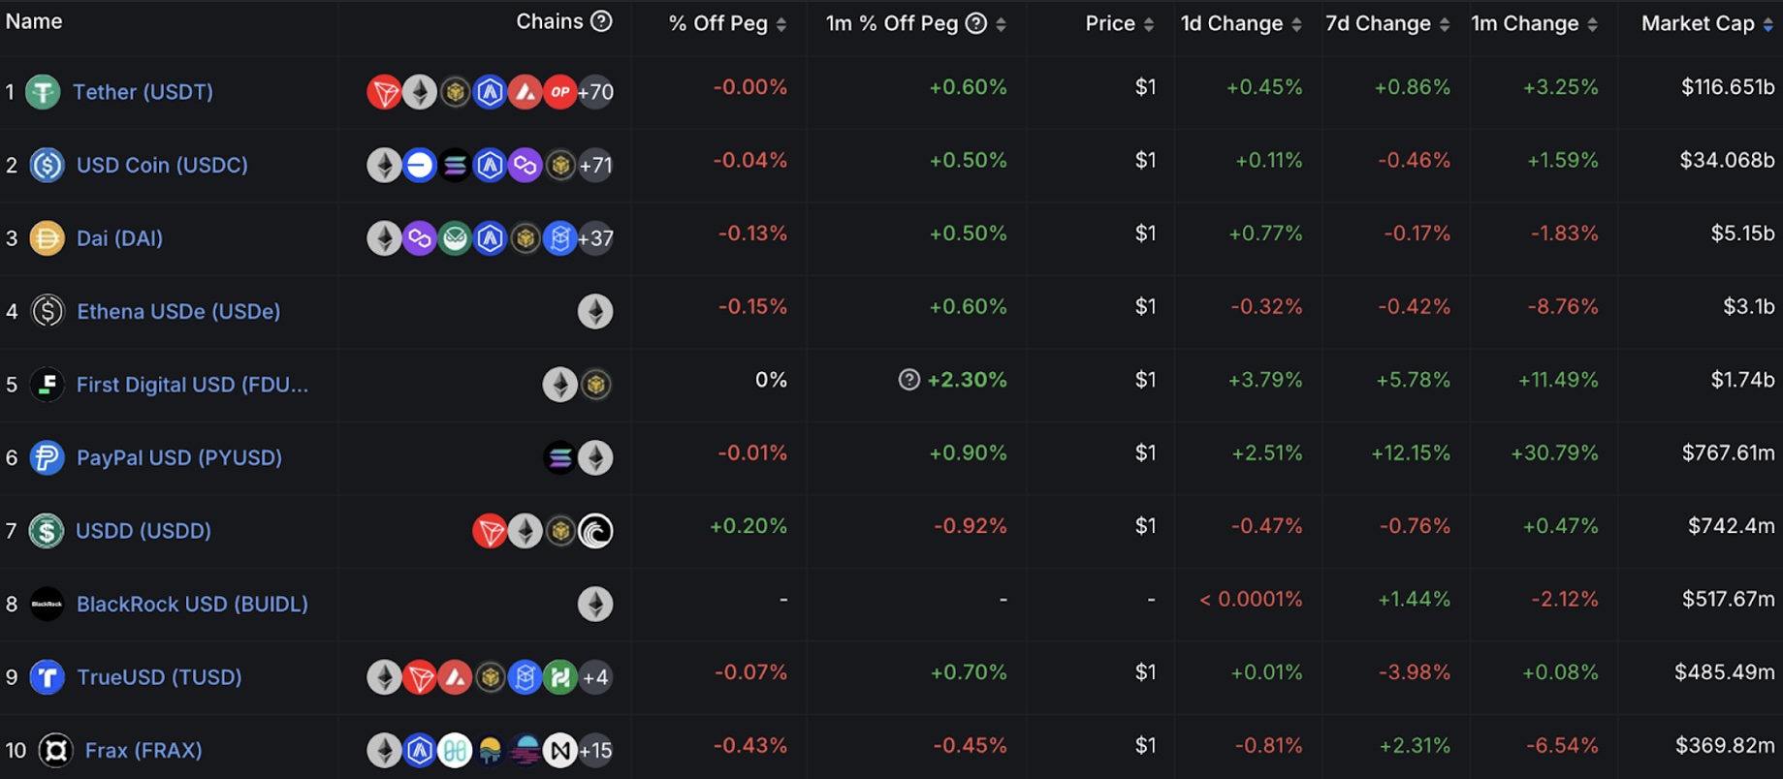Select the Ethereum icon for Ethena USDe

(595, 311)
